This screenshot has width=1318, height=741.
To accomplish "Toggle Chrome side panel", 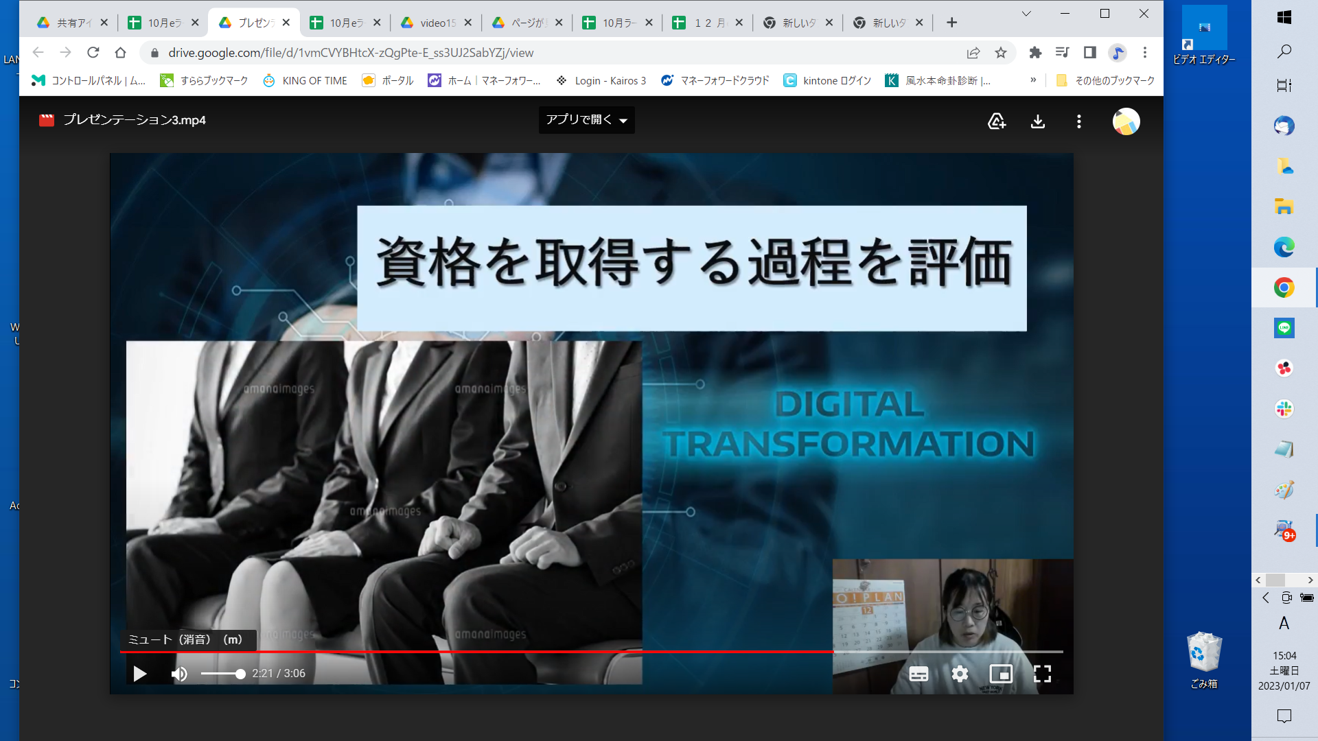I will coord(1089,53).
